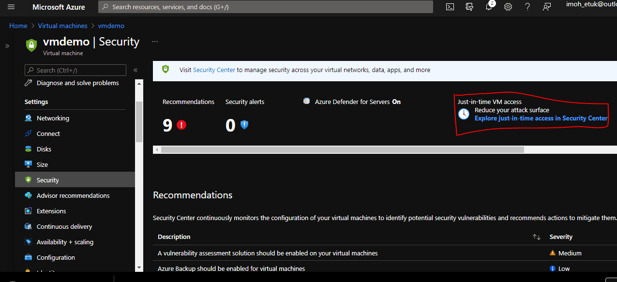The image size is (617, 282).
Task: Click the blue shield beside 0 security alerts
Action: 244,125
